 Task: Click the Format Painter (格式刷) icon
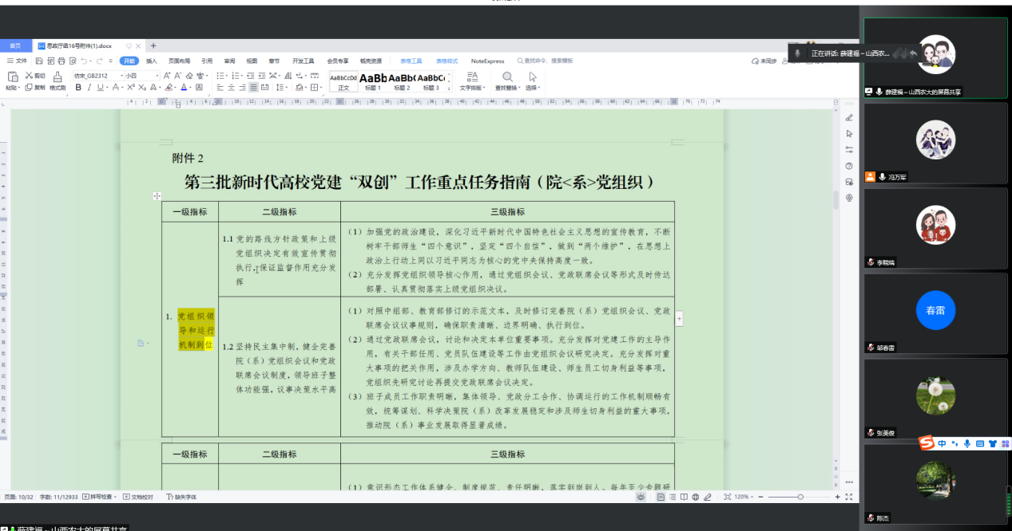click(58, 77)
